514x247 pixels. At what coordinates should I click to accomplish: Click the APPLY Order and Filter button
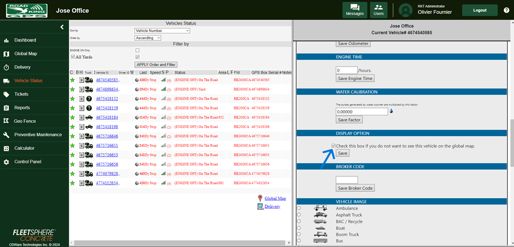156,65
